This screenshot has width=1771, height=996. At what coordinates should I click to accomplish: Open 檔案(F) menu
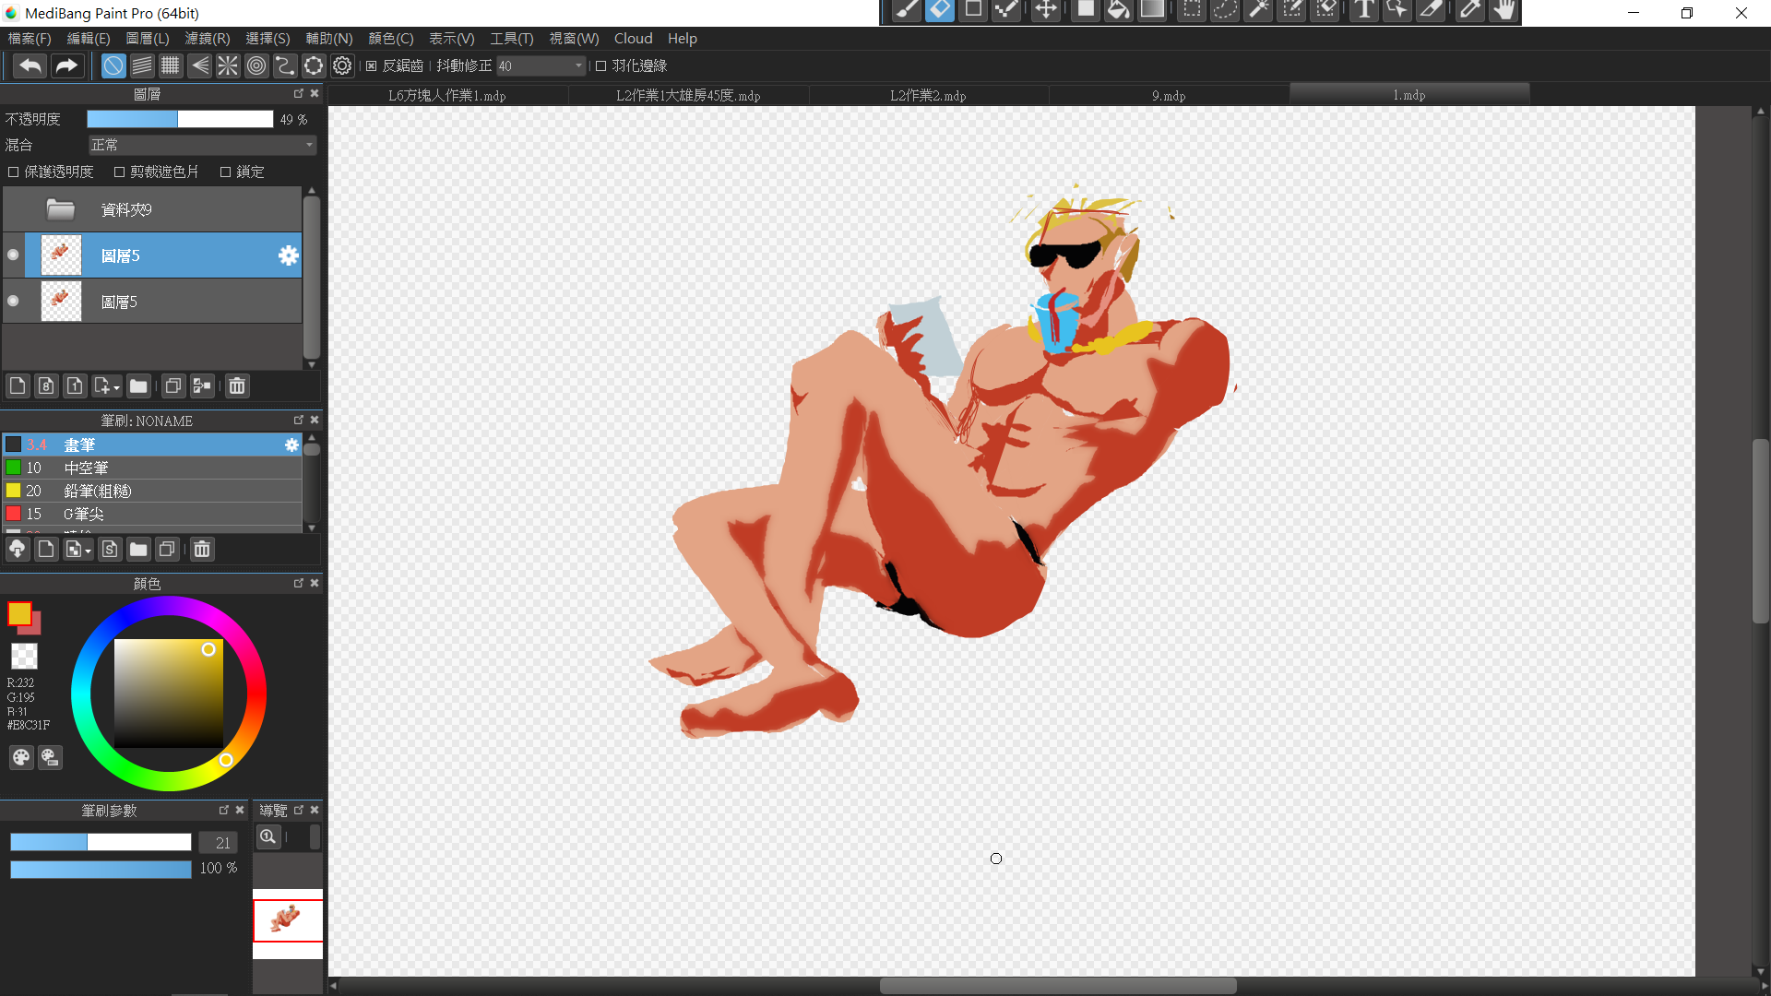(30, 38)
